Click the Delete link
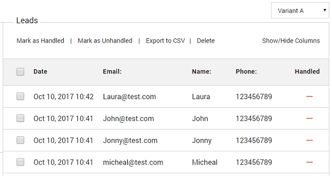This screenshot has width=332, height=176. click(x=206, y=41)
